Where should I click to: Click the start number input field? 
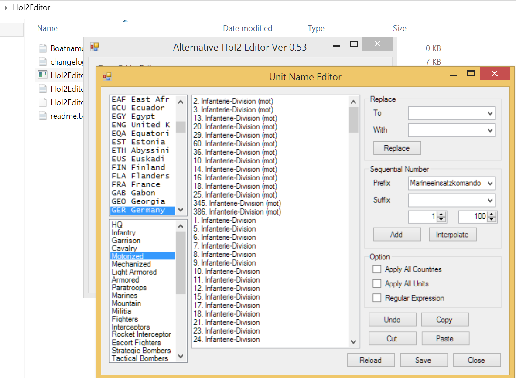tap(423, 217)
